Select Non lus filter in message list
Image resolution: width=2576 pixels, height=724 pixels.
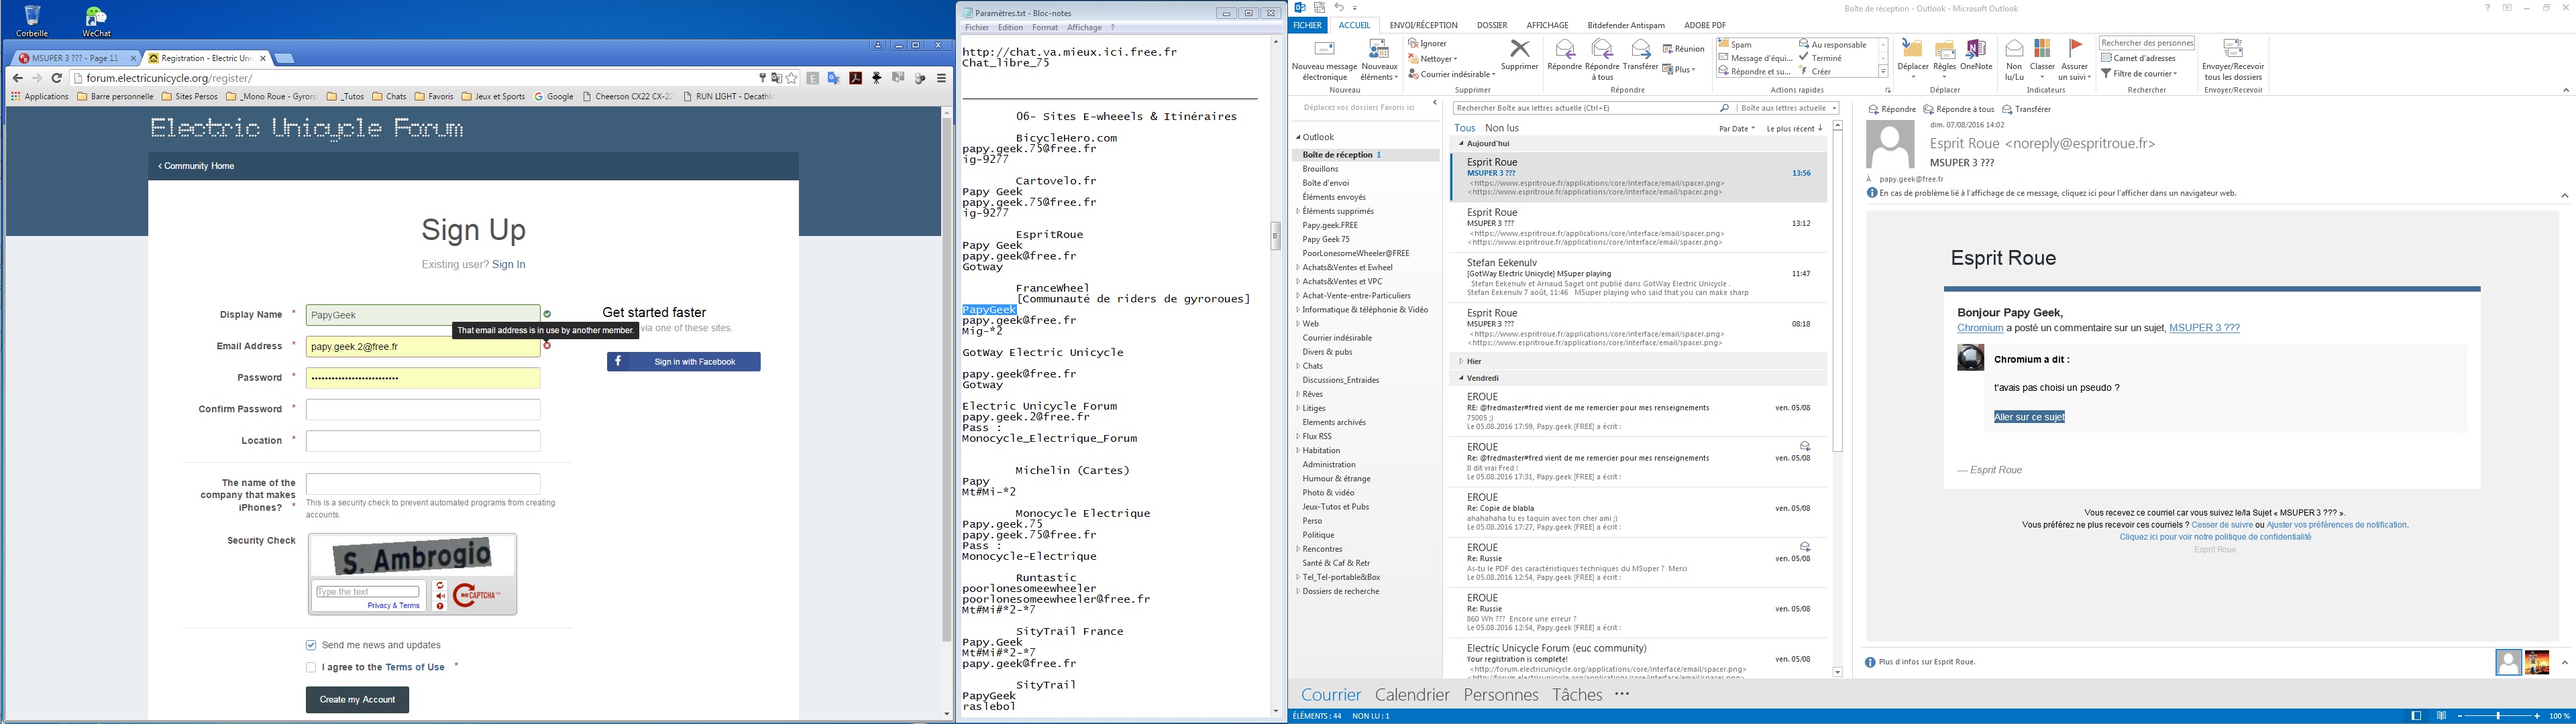1502,128
